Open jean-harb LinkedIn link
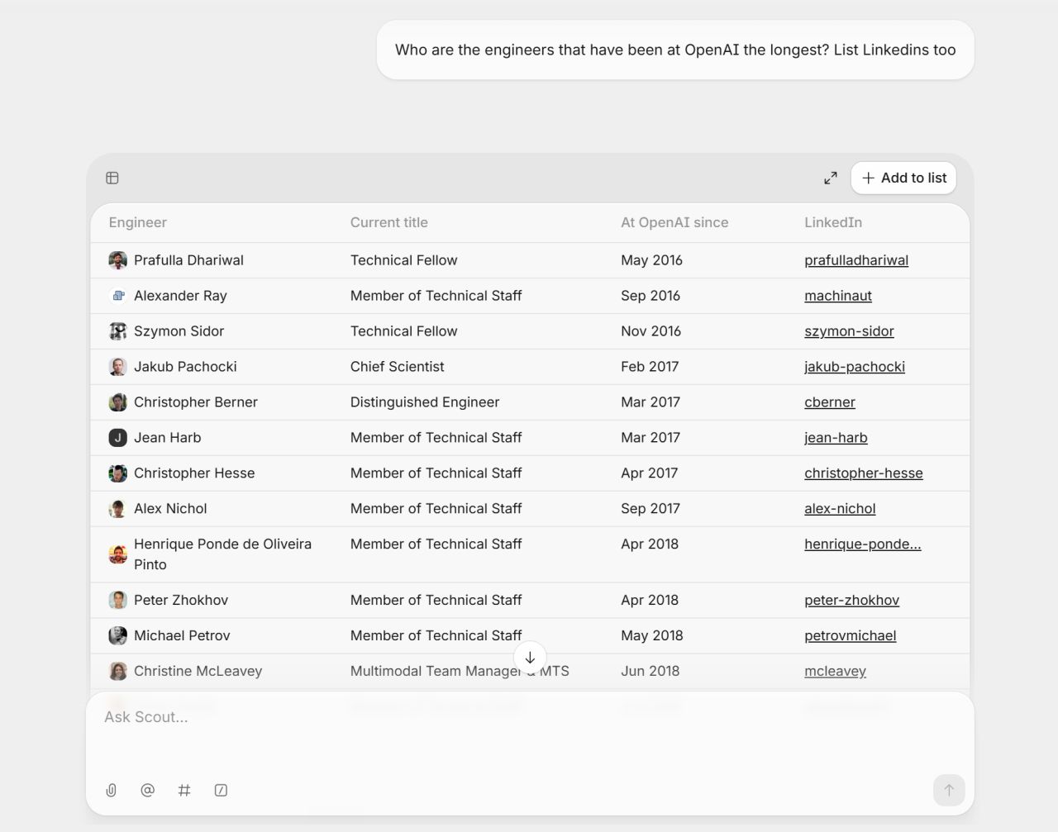Screen dimensions: 1058x832 (x=836, y=438)
